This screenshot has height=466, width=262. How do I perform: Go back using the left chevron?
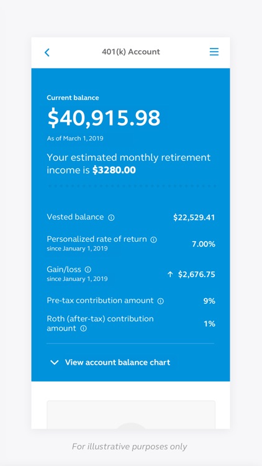pos(47,53)
